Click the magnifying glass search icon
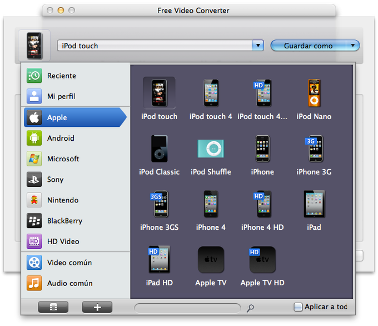 click(250, 308)
